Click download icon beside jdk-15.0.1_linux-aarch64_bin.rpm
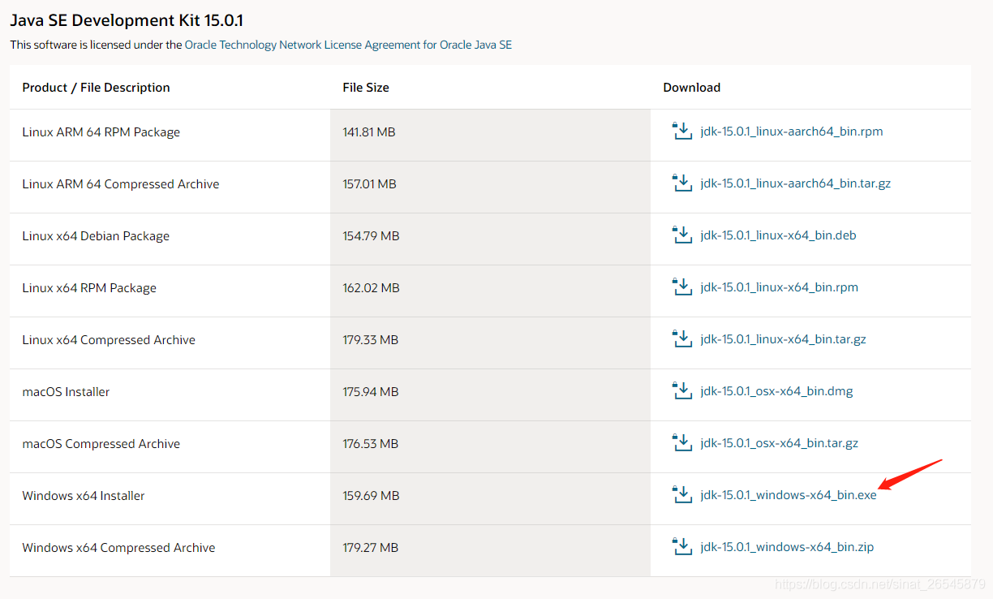This screenshot has height=599, width=993. (x=681, y=131)
